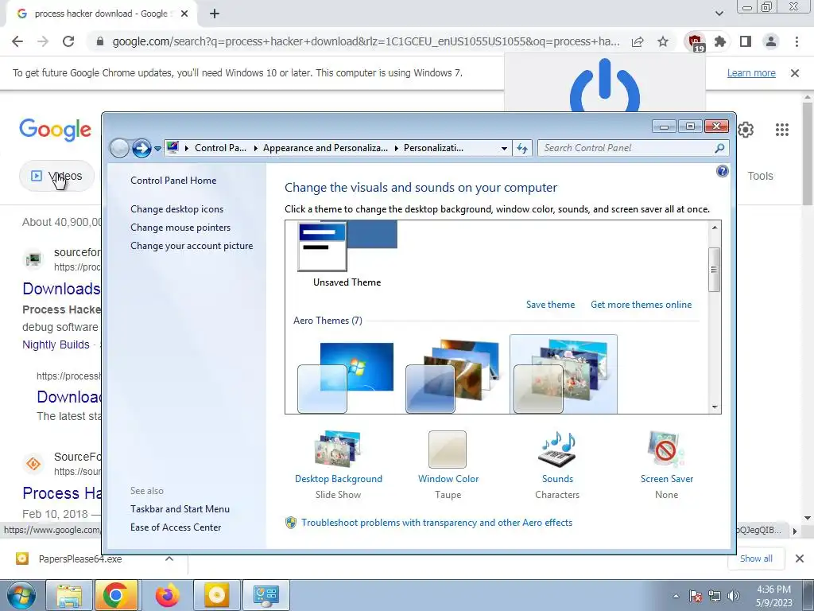This screenshot has height=611, width=814.
Task: Expand address bar previous locations dropdown
Action: (503, 148)
